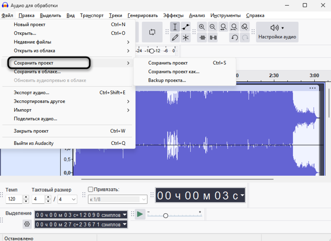The image size is (331, 241).
Task: Open the time signature denominator dropdown
Action: click(68, 199)
